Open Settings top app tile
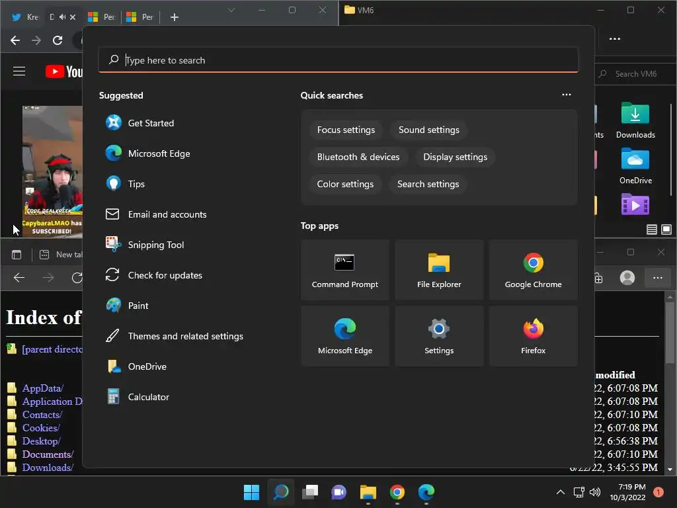 click(439, 336)
